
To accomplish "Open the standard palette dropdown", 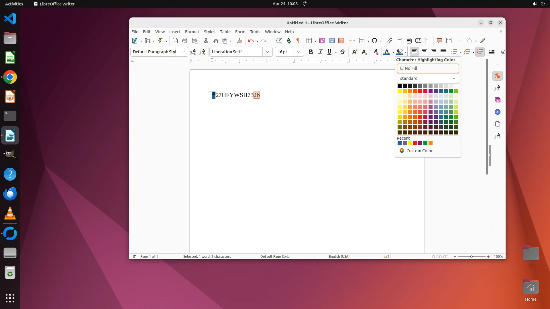I will 428,78.
